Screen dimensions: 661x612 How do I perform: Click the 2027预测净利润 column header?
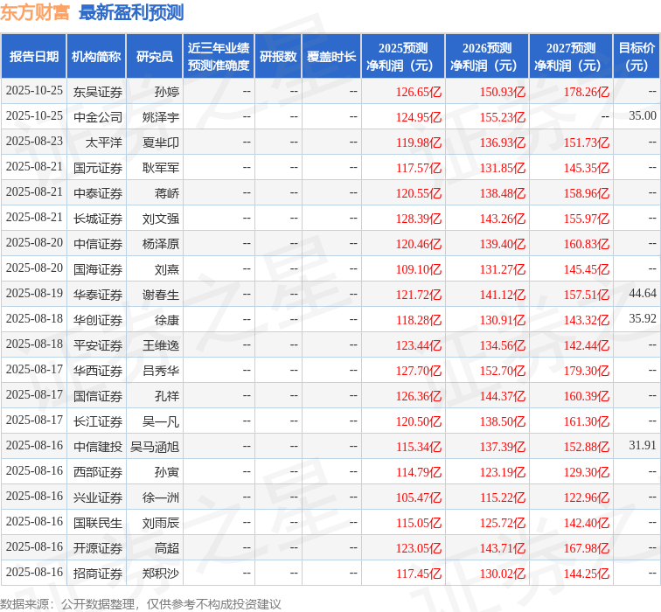click(571, 56)
